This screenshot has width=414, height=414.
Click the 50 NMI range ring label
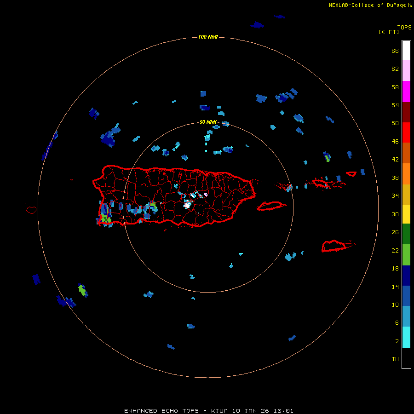[208, 122]
